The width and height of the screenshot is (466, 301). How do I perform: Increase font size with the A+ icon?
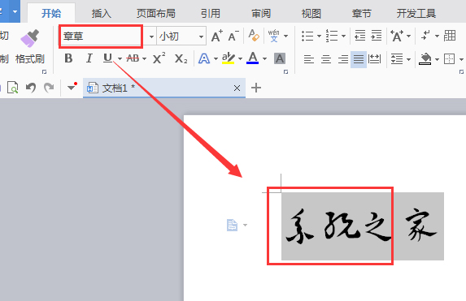coord(217,37)
